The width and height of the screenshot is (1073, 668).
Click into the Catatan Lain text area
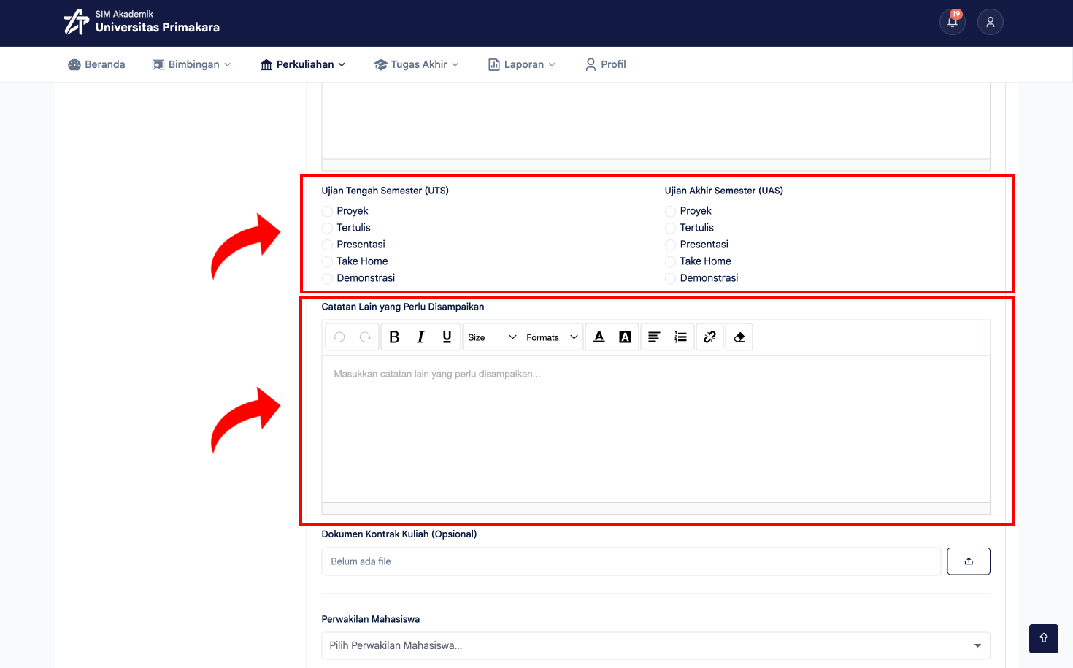[655, 429]
